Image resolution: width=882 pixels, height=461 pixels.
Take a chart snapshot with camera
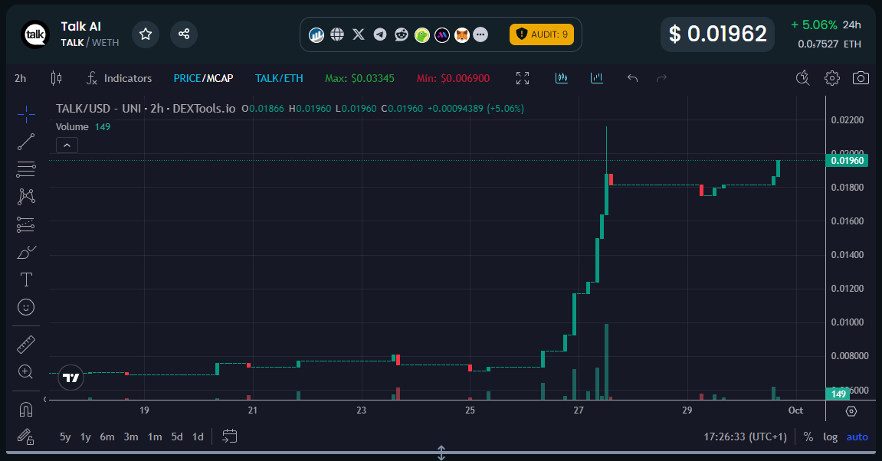861,78
